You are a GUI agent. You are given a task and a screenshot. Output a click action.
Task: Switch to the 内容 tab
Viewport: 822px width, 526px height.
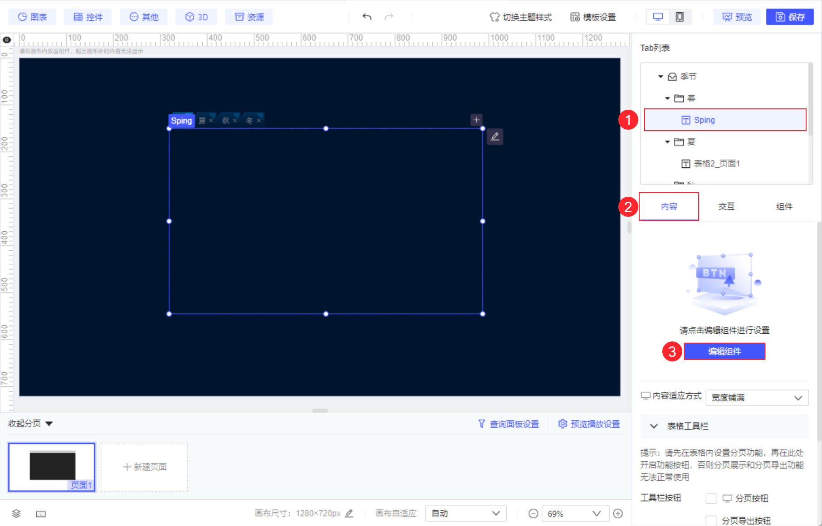coord(669,207)
